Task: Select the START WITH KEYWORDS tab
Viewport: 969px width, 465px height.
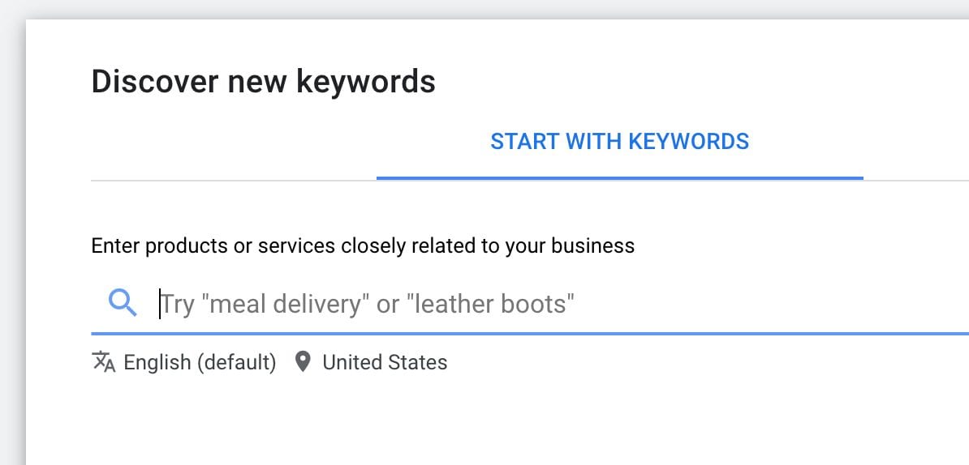Action: click(x=619, y=142)
